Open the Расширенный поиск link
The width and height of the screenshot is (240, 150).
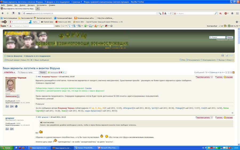225,40
